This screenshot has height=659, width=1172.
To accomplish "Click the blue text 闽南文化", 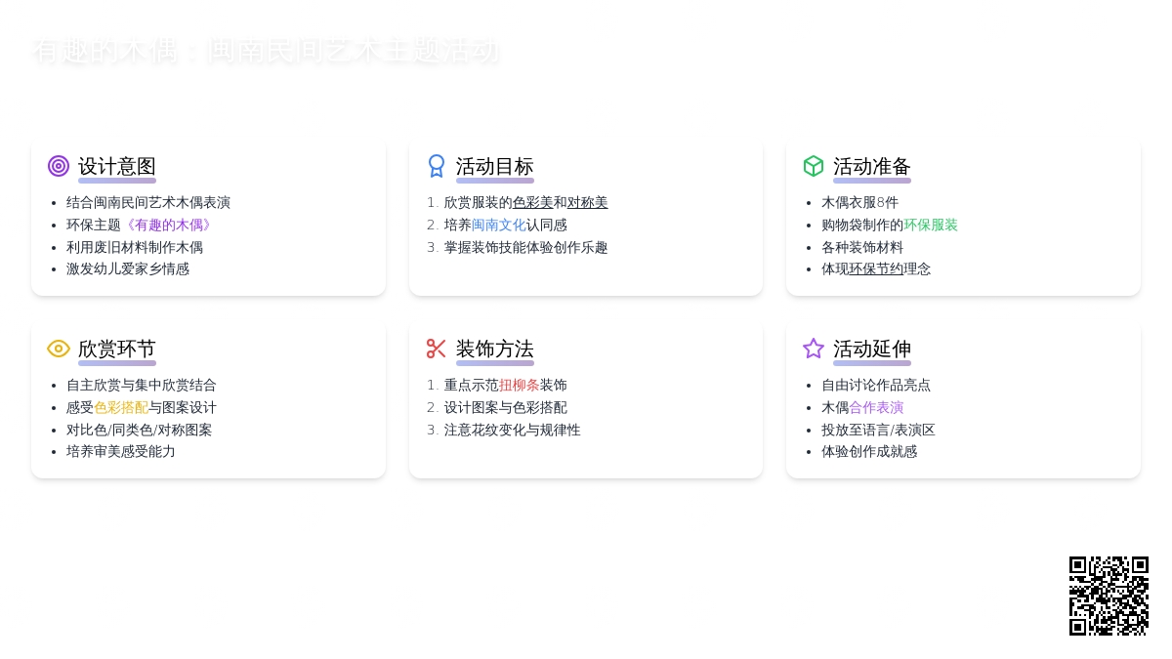I will 498,225.
